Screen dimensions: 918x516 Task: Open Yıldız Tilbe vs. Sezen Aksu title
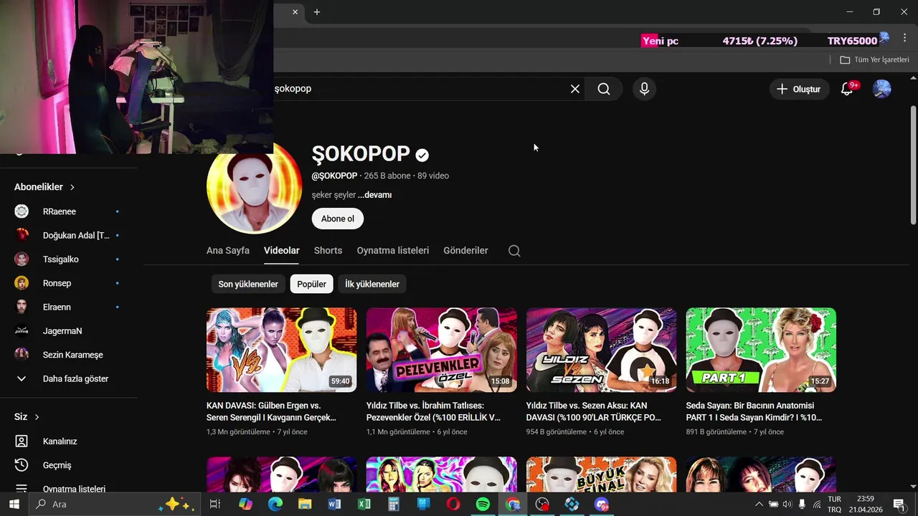[x=594, y=411]
